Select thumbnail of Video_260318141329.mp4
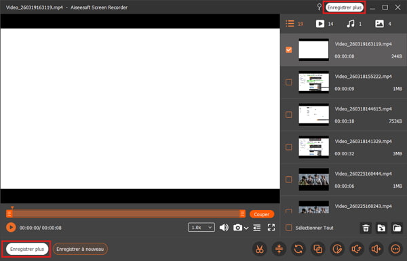 313,147
